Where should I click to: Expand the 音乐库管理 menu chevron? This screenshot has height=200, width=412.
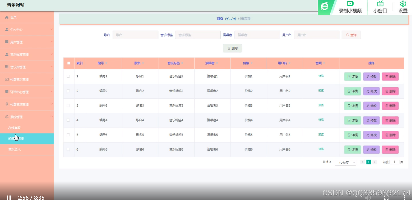pos(52,67)
